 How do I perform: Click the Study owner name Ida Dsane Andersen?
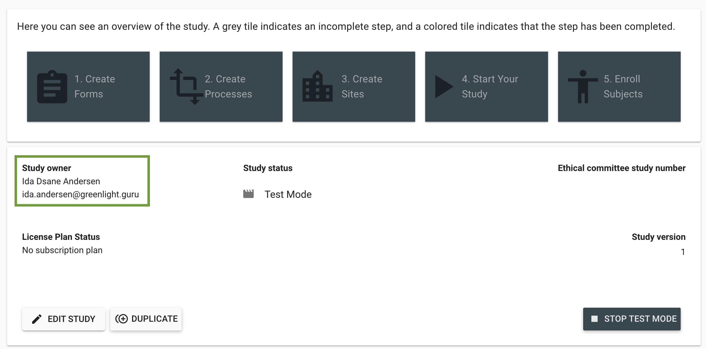61,181
